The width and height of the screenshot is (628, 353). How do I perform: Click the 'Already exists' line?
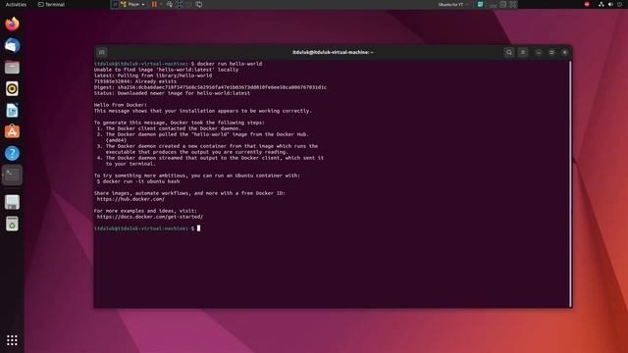(x=135, y=81)
